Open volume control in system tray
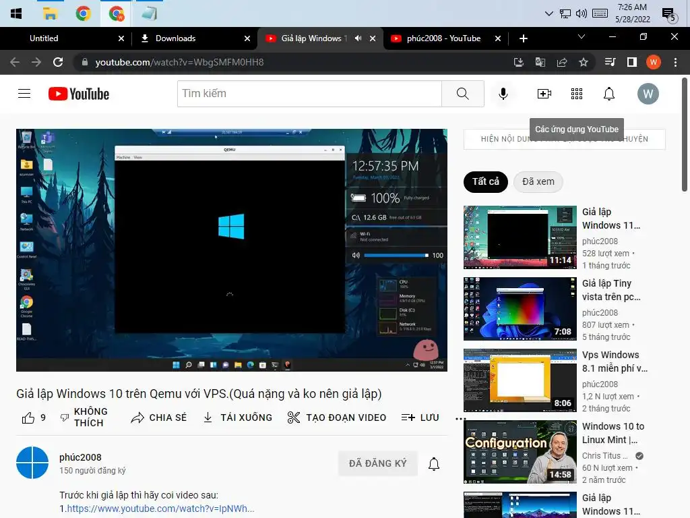 tap(581, 13)
